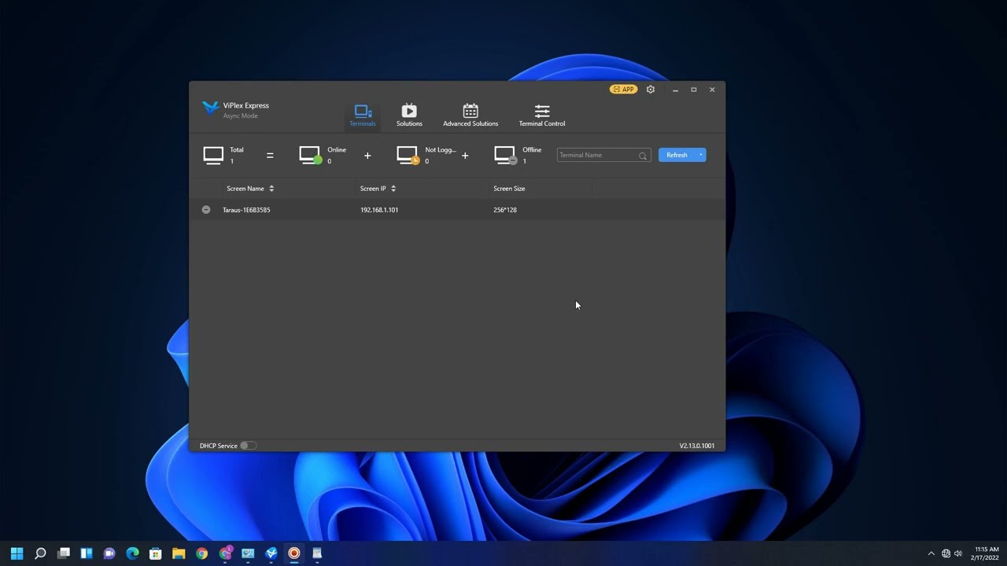The height and width of the screenshot is (566, 1007).
Task: Open Teams Chat from the taskbar
Action: pos(109,553)
